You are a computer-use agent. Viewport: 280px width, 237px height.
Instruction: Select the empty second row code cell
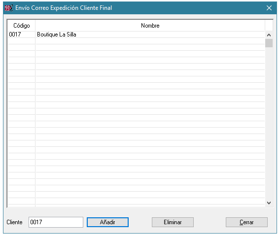(21, 41)
